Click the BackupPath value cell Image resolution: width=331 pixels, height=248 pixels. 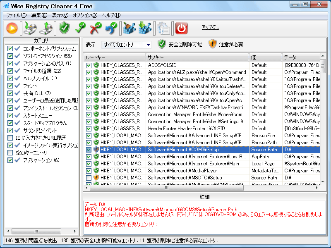tap(266, 143)
